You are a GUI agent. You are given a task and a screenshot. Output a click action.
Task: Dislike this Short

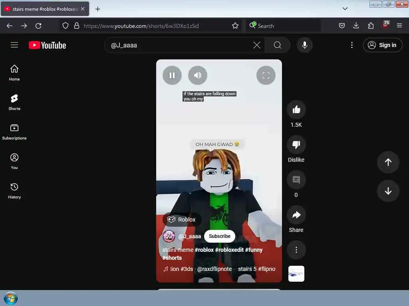[x=296, y=145]
